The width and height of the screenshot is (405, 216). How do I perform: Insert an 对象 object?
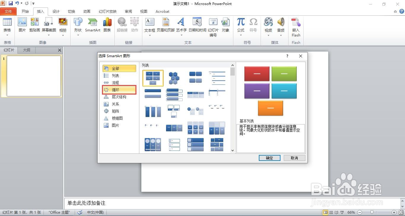point(226,25)
